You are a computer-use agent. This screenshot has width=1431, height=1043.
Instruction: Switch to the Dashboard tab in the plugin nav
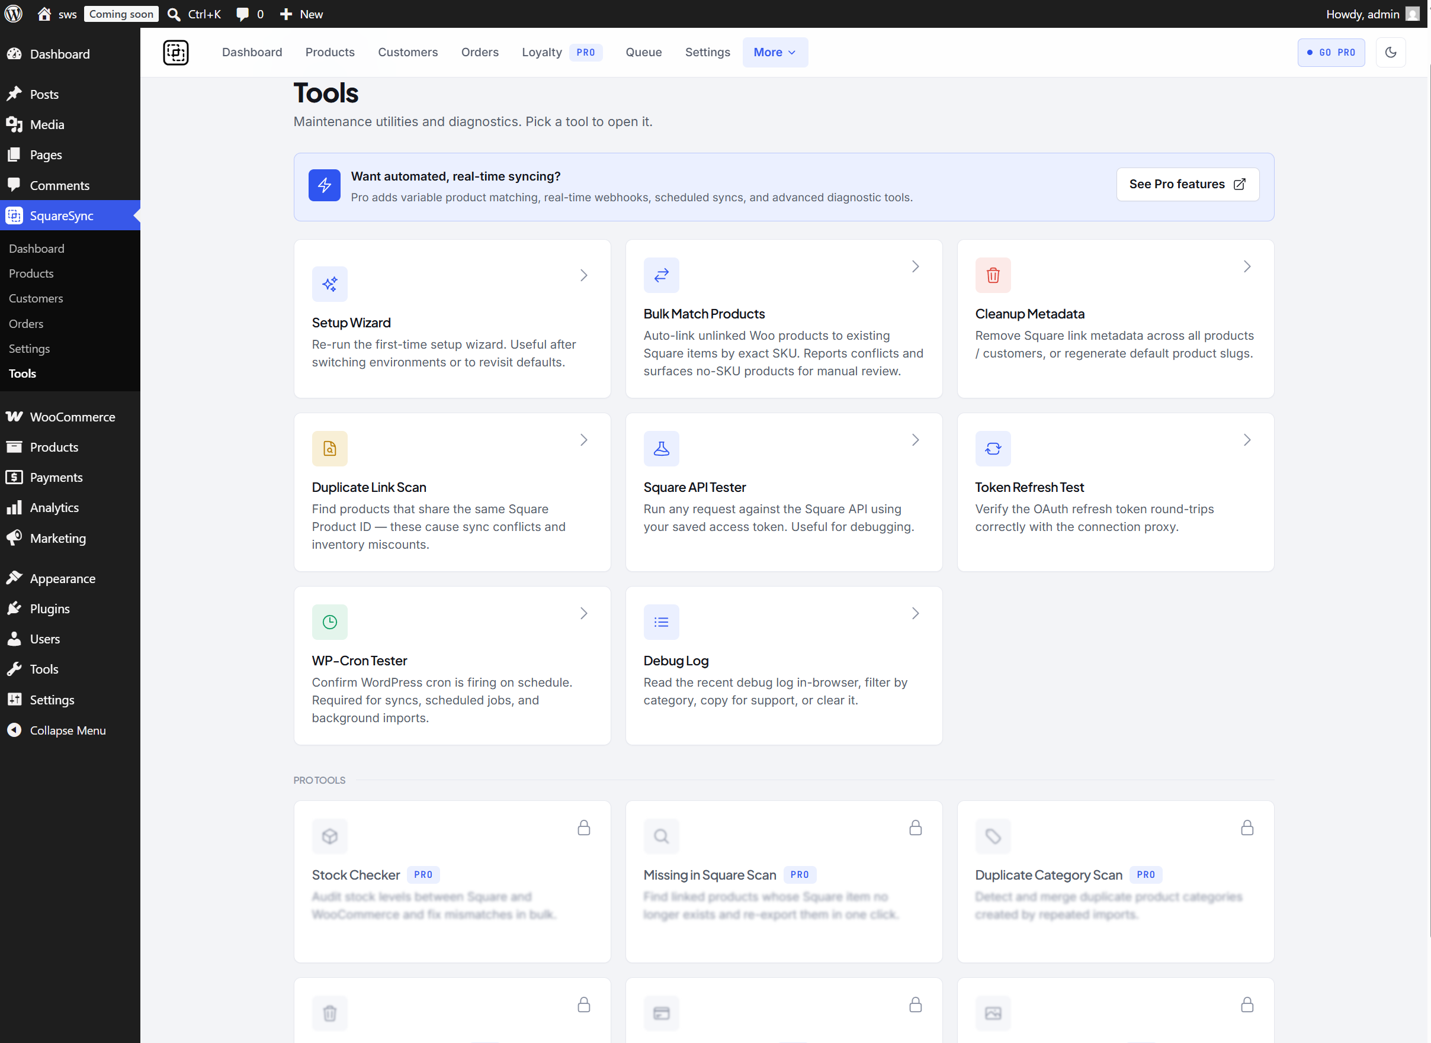(x=252, y=53)
